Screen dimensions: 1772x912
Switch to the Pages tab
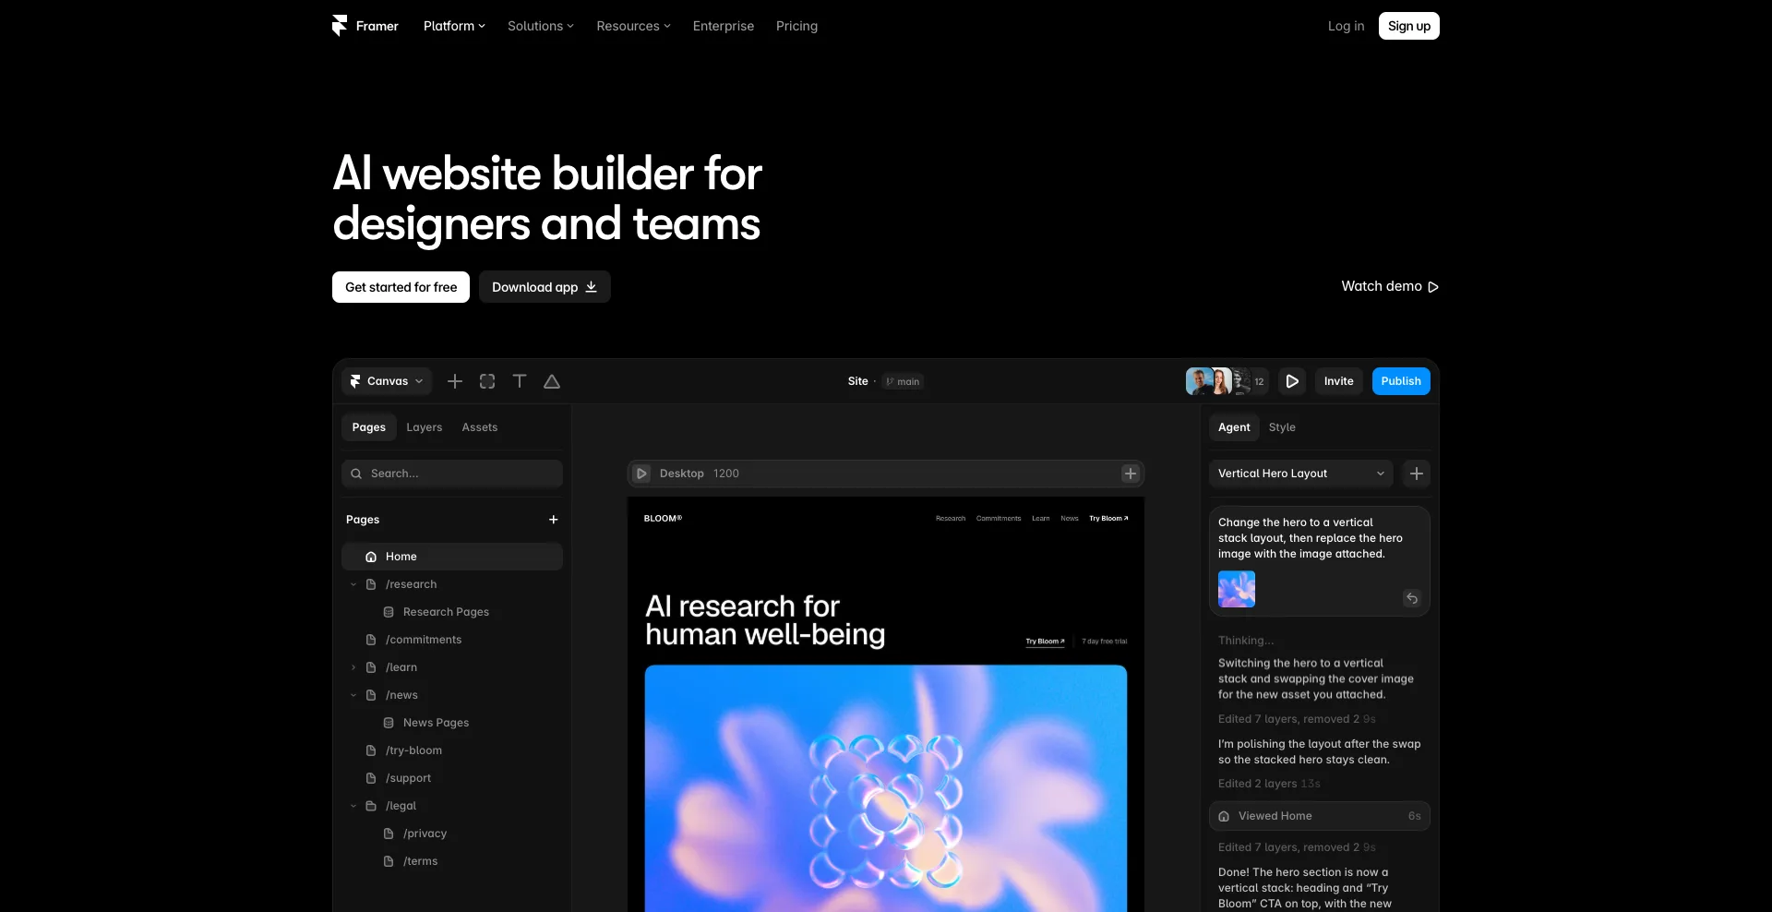368,427
